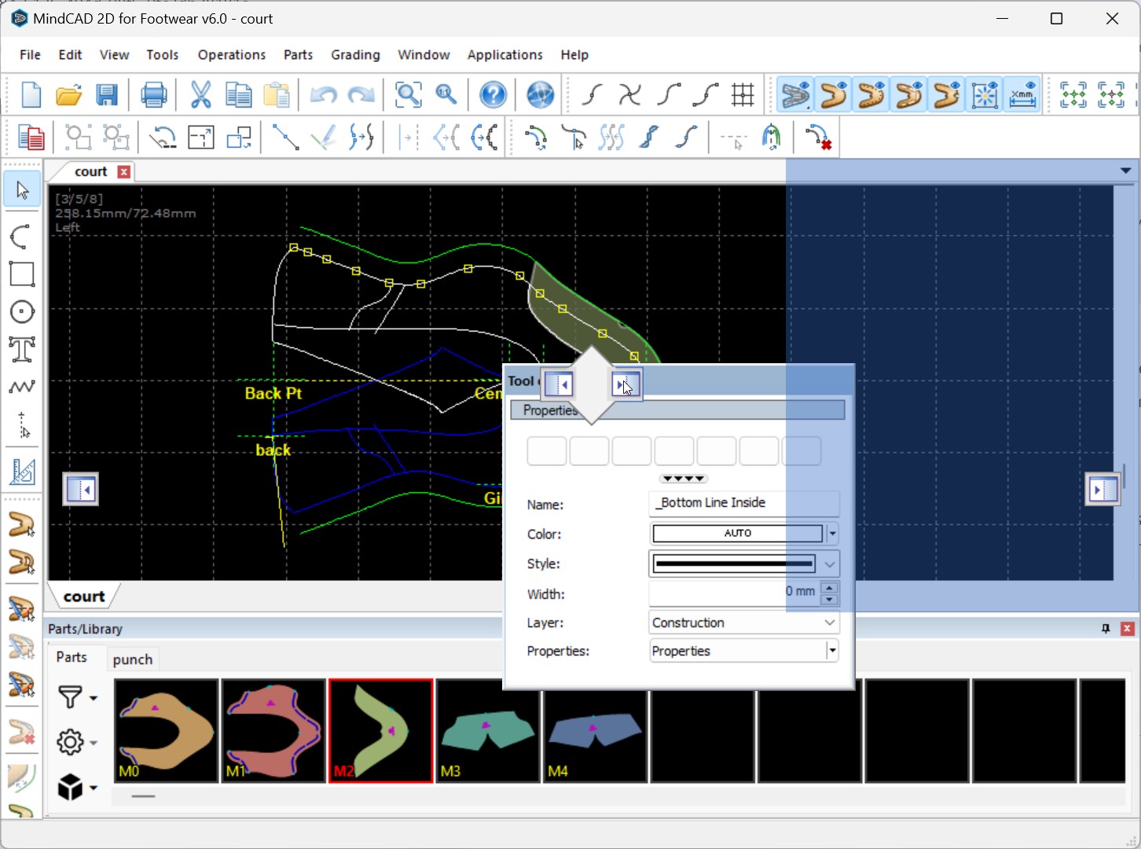Open the Grading menu
This screenshot has height=849, width=1141.
click(x=355, y=55)
